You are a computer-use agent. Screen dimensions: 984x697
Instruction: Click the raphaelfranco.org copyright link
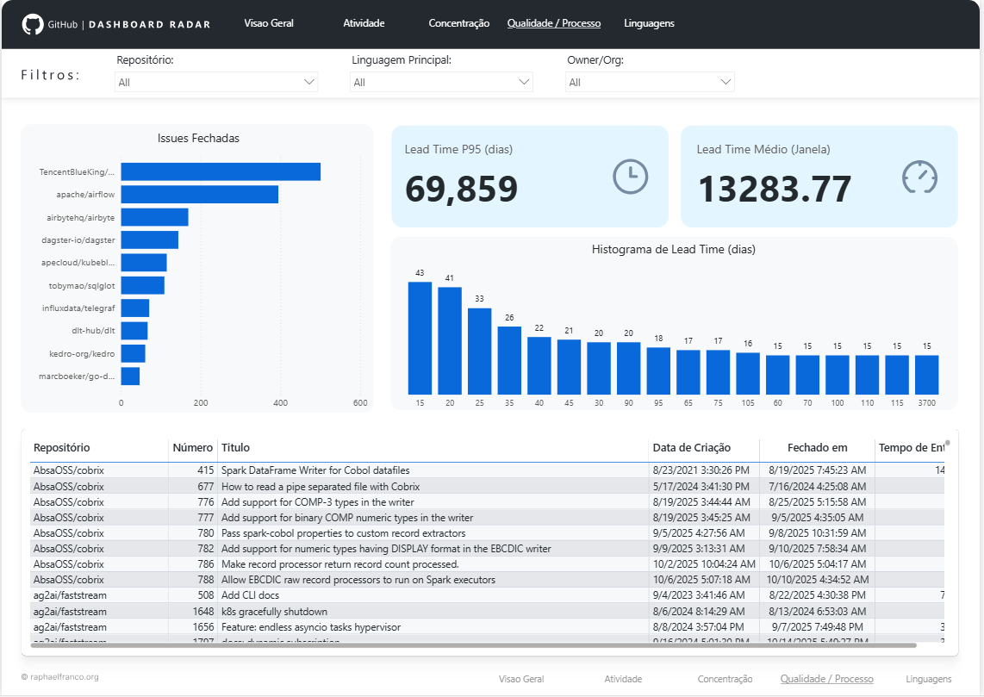tap(60, 677)
